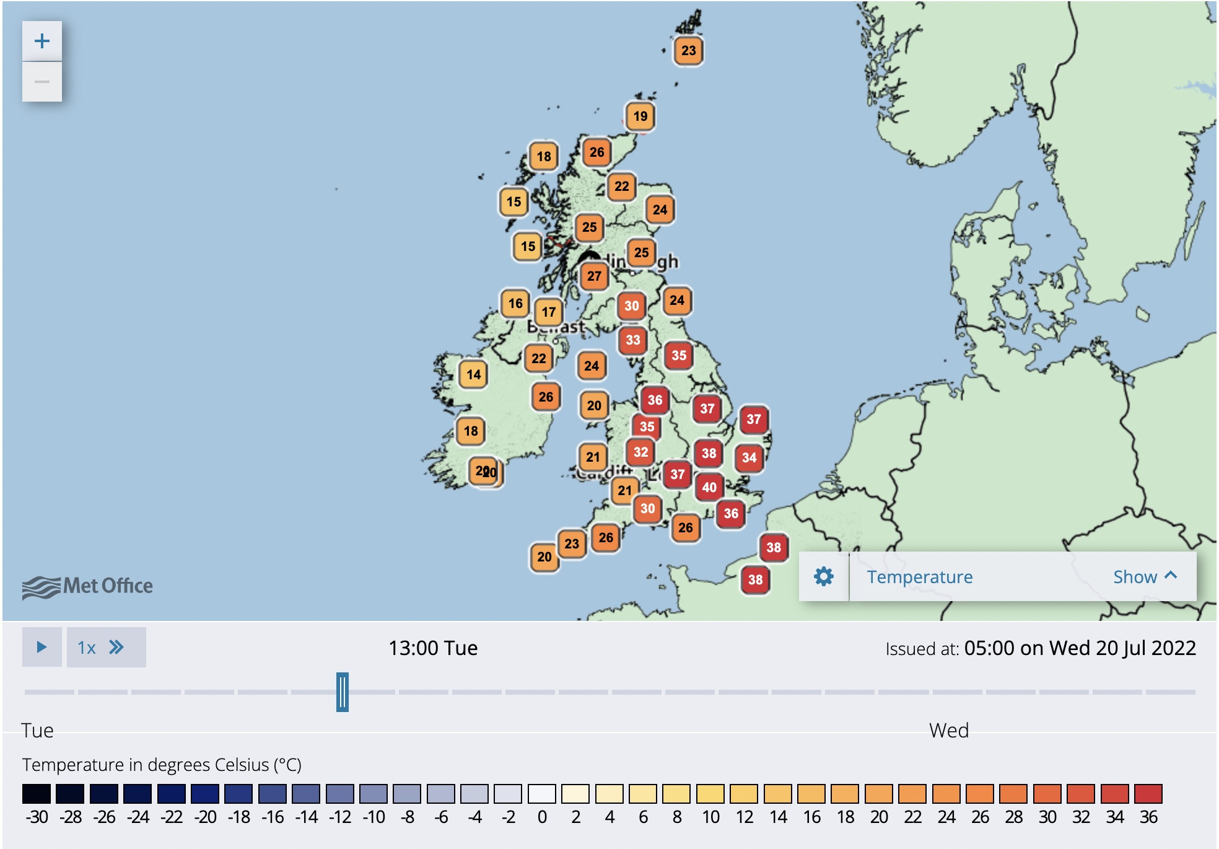Select the Shetland 23 degree marker
The image size is (1219, 849).
point(688,51)
